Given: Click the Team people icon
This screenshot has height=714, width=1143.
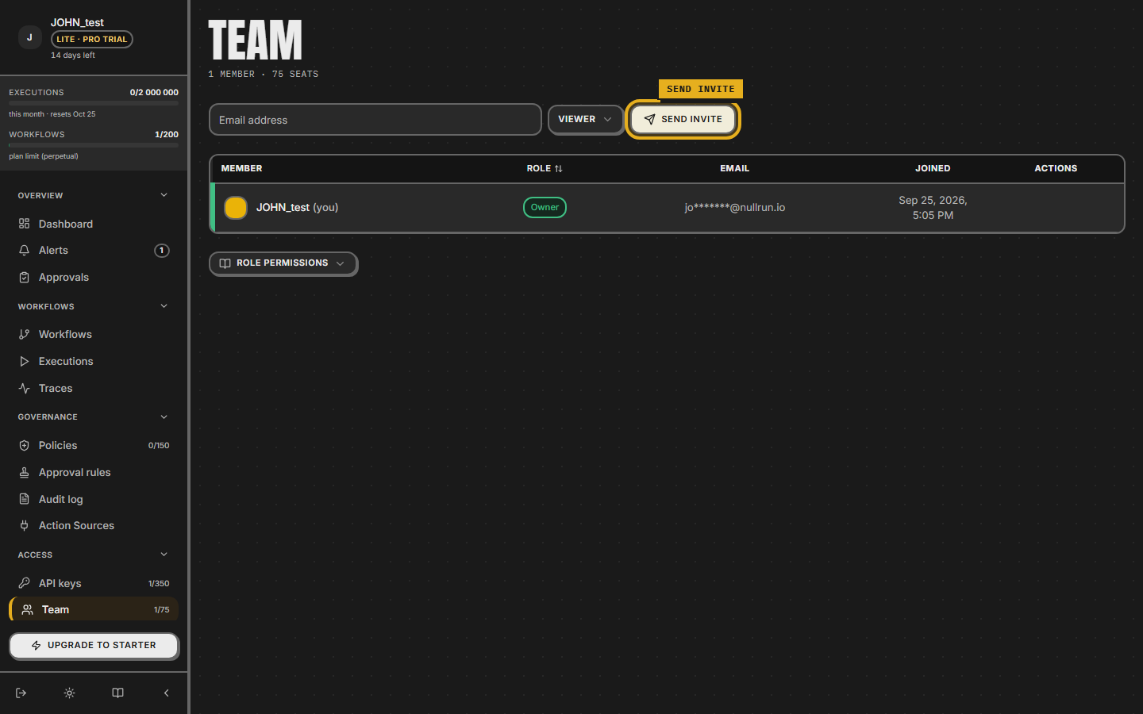Looking at the screenshot, I should click(x=27, y=609).
